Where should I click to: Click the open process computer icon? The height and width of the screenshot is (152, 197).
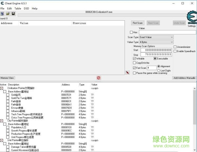2,14
